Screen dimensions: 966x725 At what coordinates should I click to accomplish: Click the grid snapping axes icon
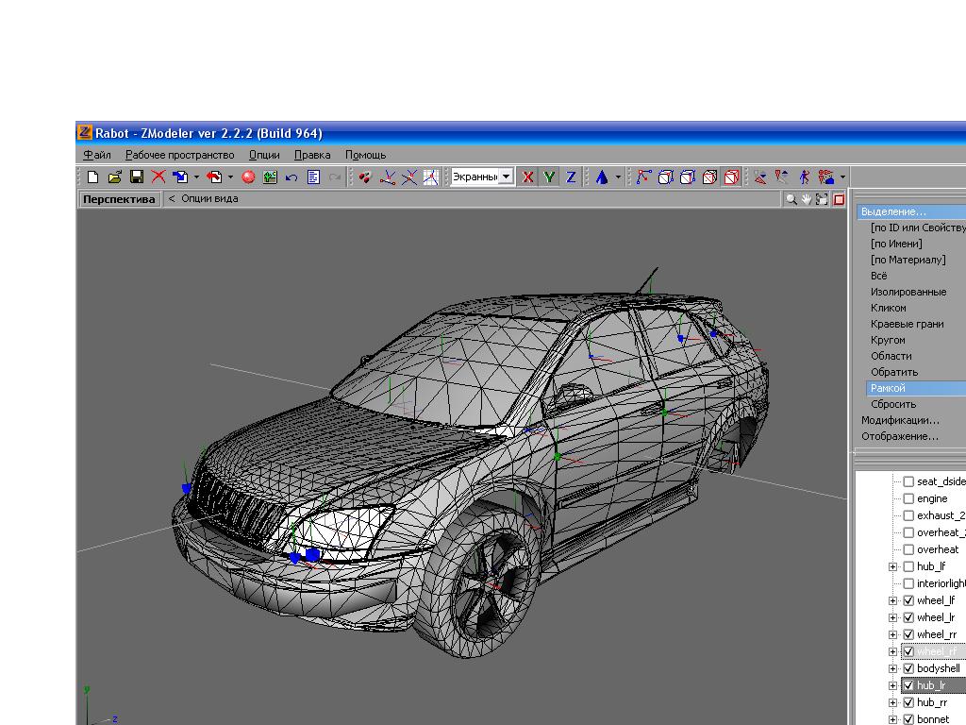(430, 177)
